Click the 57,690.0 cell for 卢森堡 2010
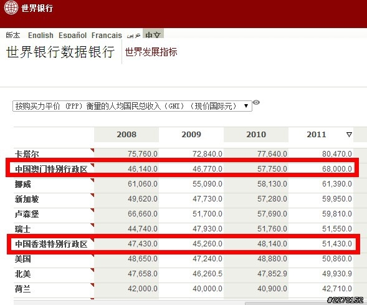 tap(272, 214)
